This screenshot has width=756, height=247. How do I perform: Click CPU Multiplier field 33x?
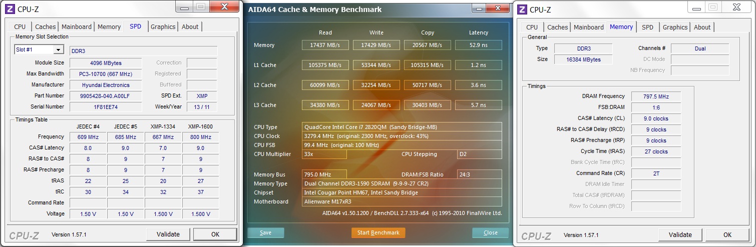click(324, 154)
